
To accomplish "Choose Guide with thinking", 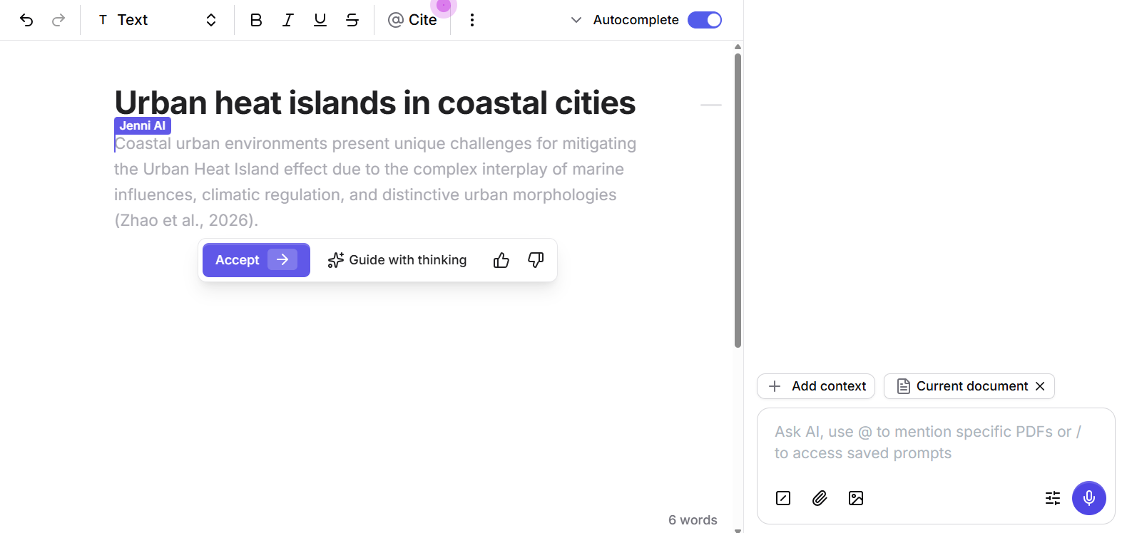I will 397,260.
